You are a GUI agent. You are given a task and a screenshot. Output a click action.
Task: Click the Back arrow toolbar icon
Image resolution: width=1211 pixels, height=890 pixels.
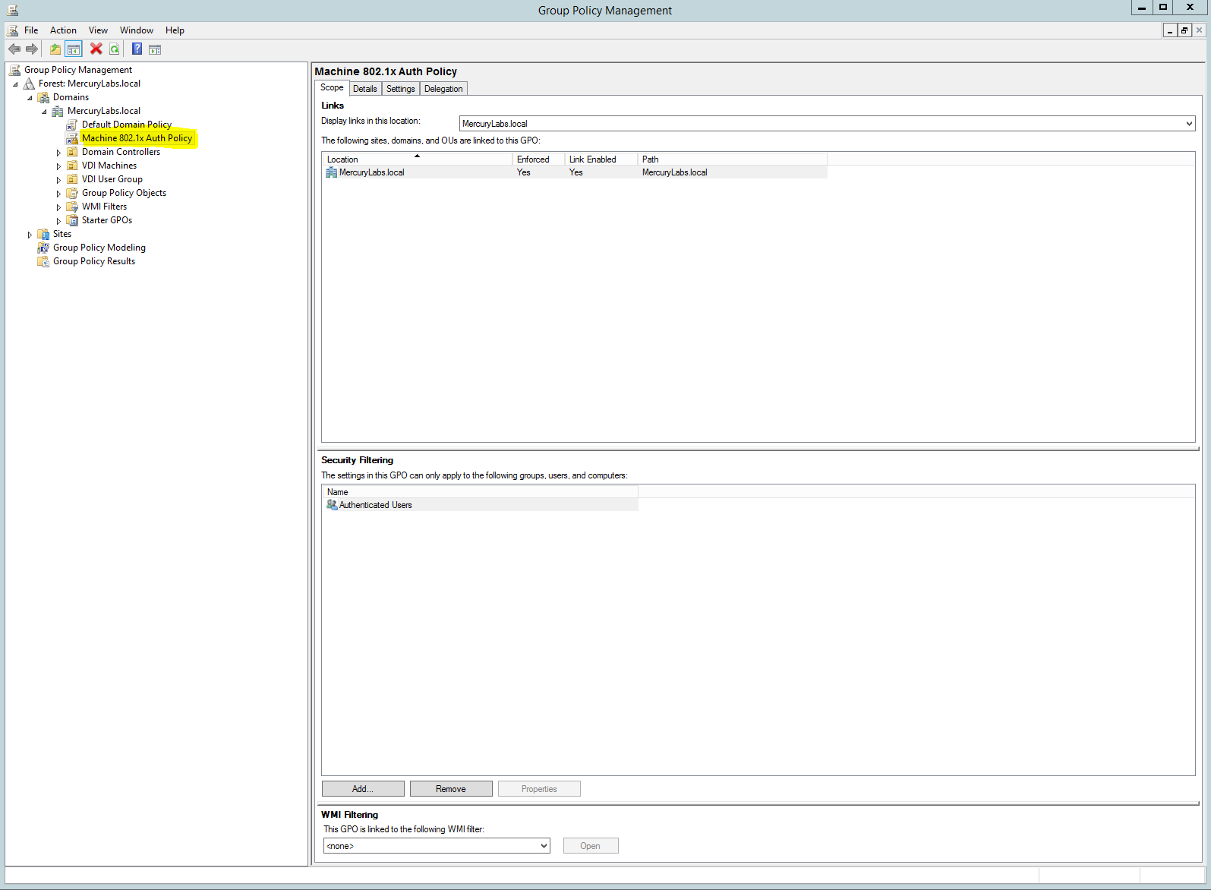(x=14, y=49)
